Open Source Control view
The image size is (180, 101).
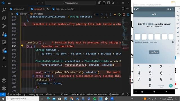pyautogui.click(x=4, y=26)
